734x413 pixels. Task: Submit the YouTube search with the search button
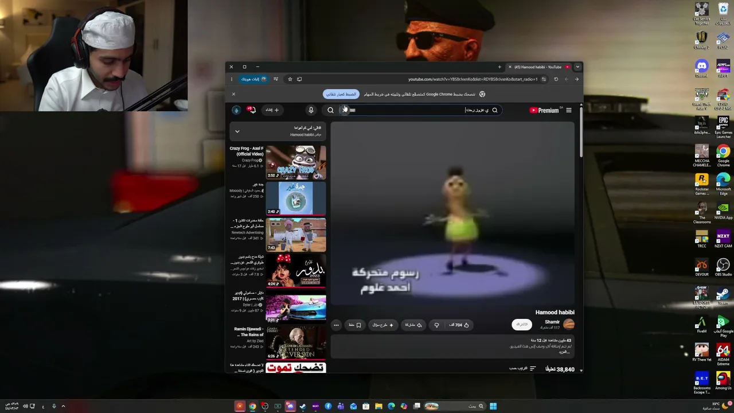[x=330, y=110]
